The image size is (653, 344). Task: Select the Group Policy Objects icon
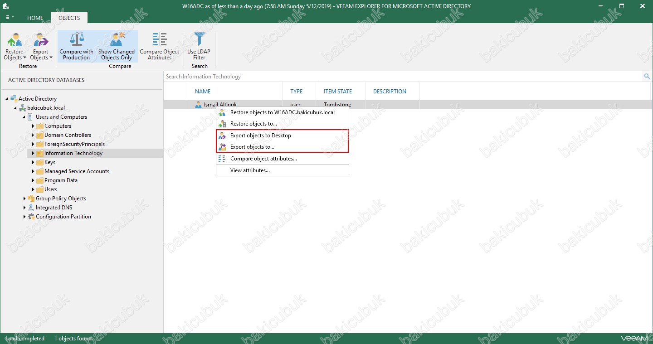coord(31,199)
